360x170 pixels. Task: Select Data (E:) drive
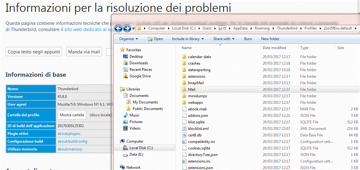tap(136, 155)
